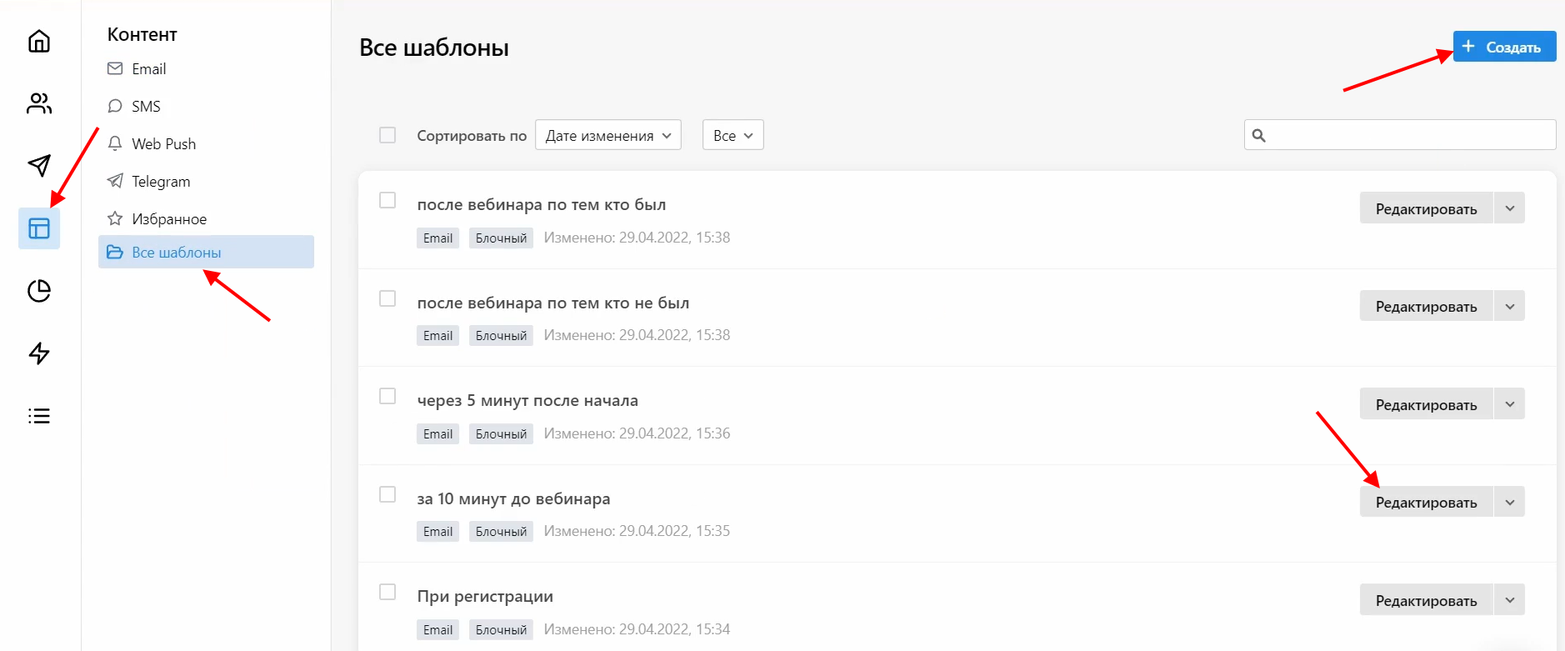Screen dimensions: 1565x651
Task: Open the analytics pie chart icon
Action: (x=39, y=291)
